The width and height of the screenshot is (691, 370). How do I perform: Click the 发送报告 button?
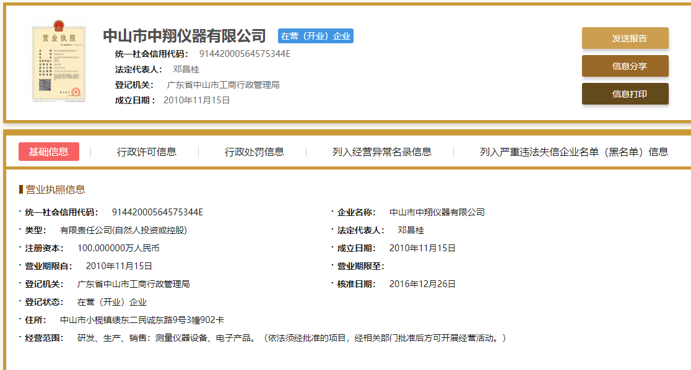click(625, 38)
